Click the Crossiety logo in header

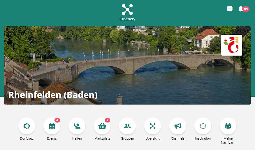click(x=127, y=12)
